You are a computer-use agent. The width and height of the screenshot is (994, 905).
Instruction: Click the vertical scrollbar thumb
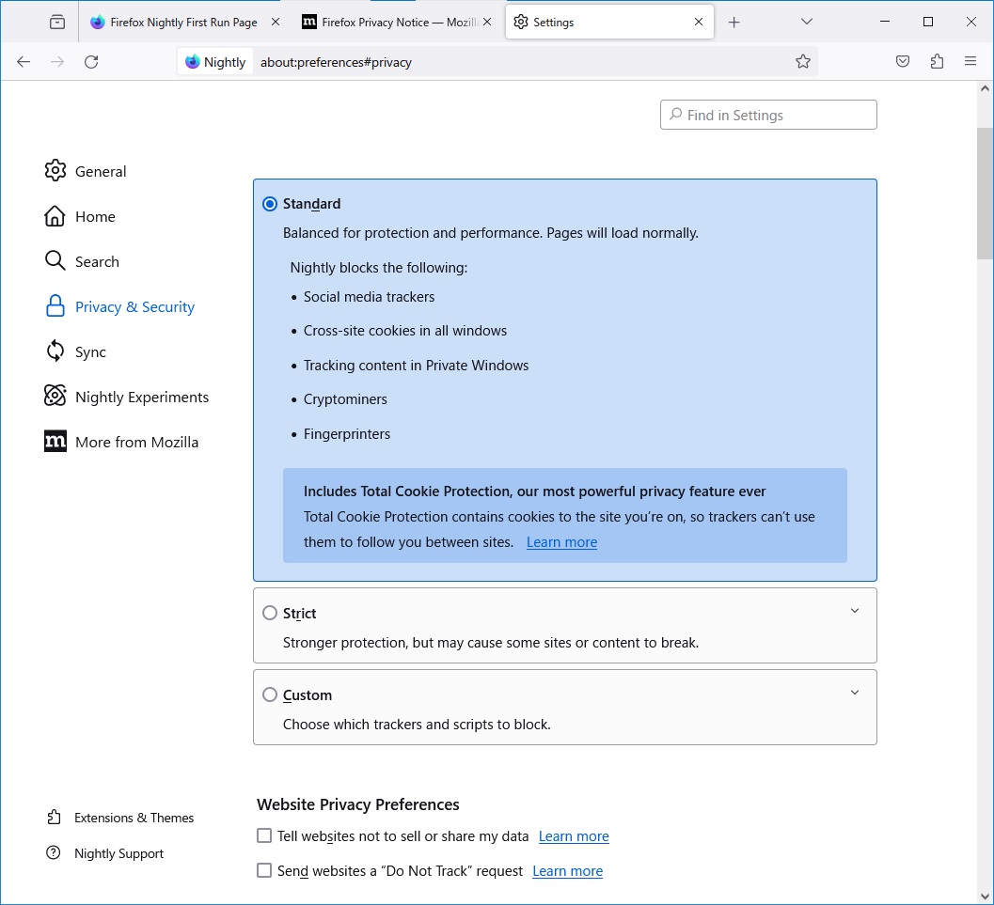click(985, 194)
